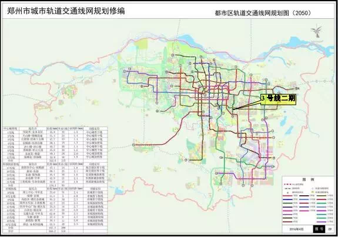The width and height of the screenshot is (338, 237).
Task: Click the 17号线 row label in the table
Action: [x=11, y=168]
